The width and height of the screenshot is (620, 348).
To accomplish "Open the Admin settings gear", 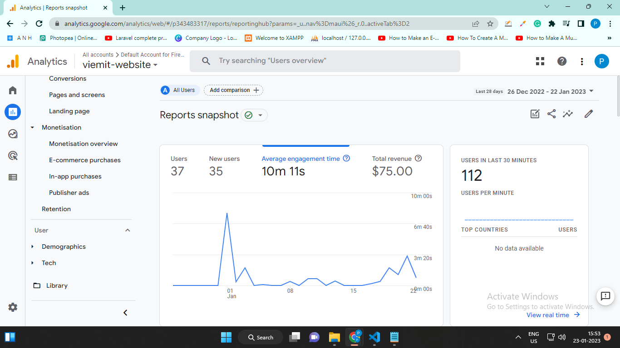I will [13, 307].
